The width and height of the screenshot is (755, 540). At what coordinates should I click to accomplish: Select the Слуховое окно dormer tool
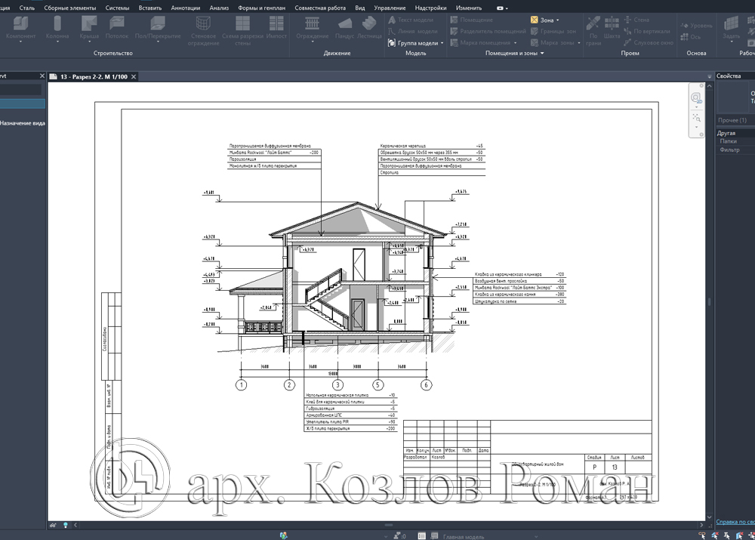(648, 42)
